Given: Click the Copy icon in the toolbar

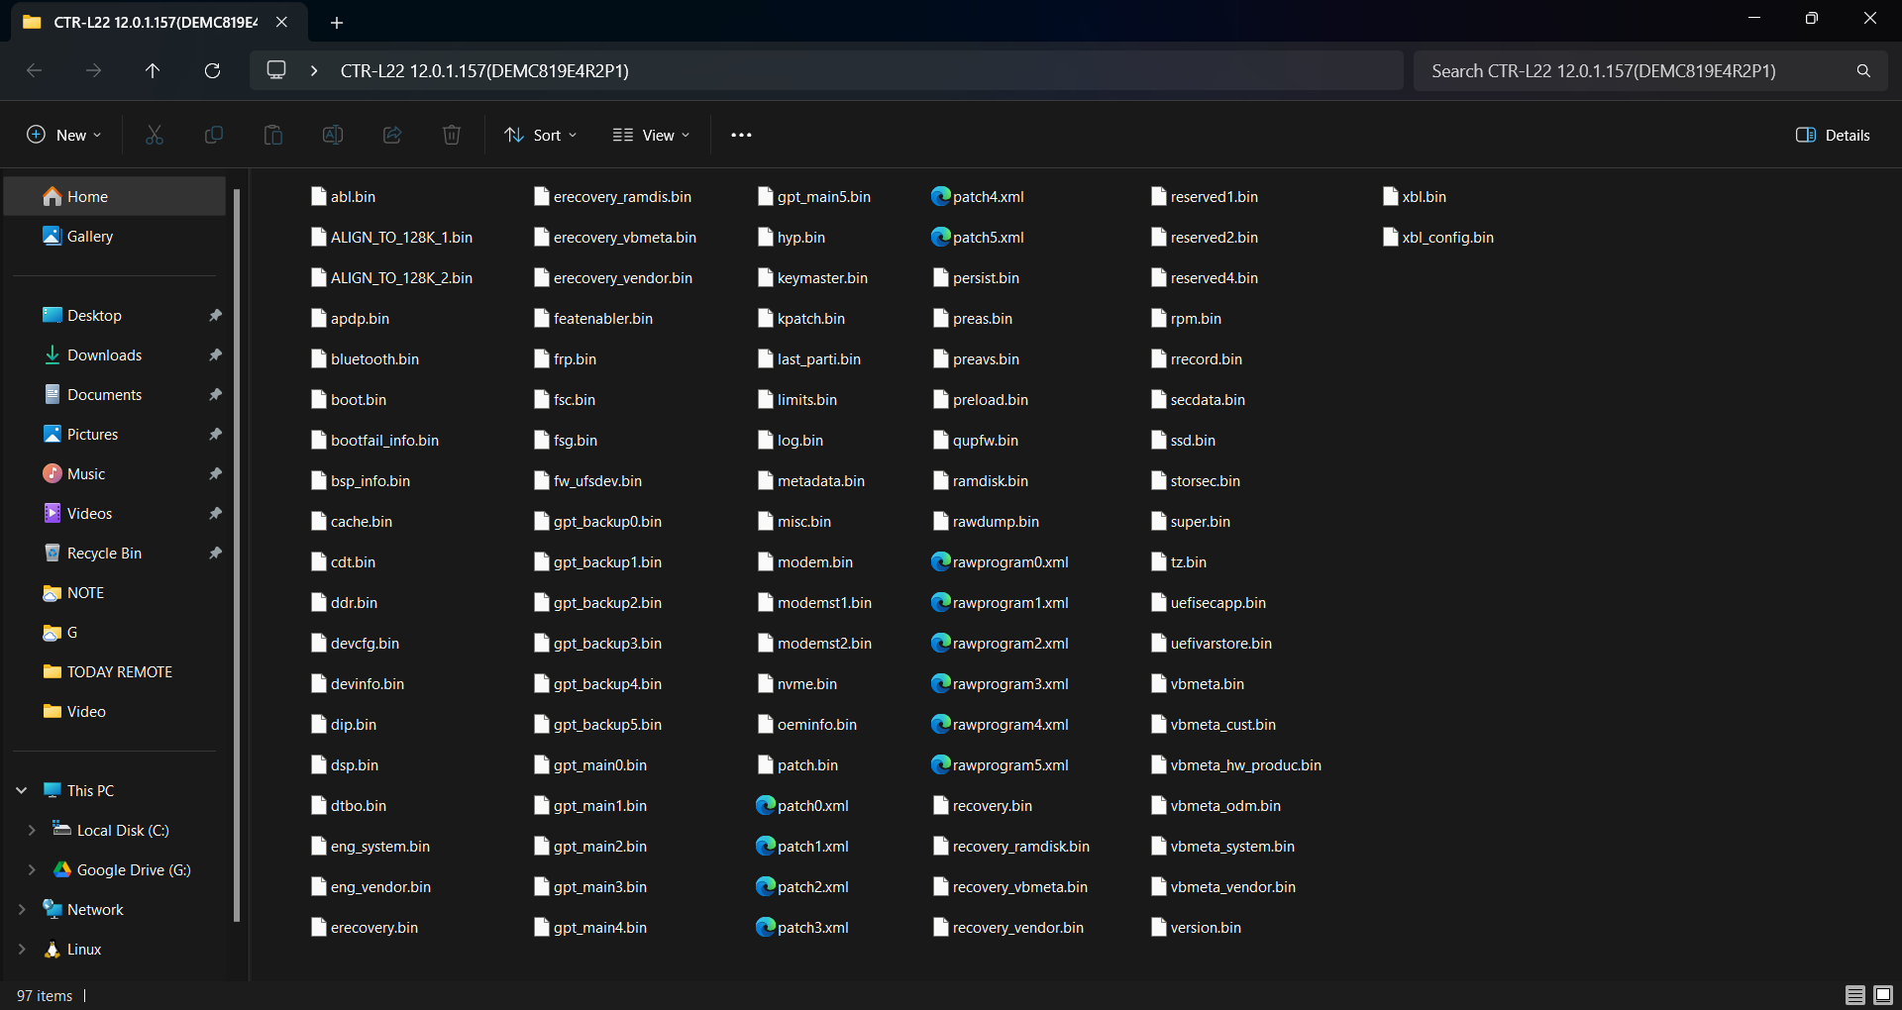Looking at the screenshot, I should pyautogui.click(x=214, y=135).
